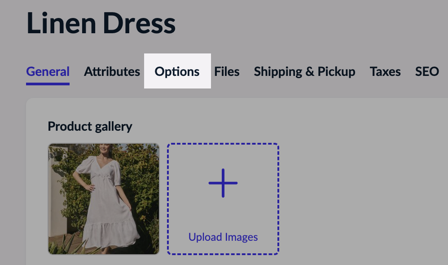Click the highlighted Options tab label
This screenshot has width=448, height=265.
tap(177, 71)
